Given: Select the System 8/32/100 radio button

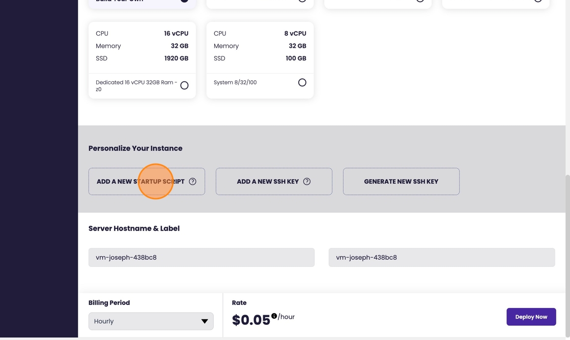Looking at the screenshot, I should click(x=302, y=82).
